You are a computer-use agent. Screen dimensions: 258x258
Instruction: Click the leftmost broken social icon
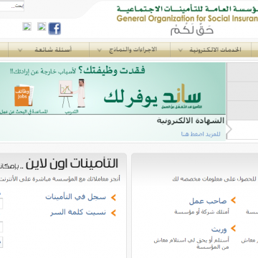coord(27,27)
